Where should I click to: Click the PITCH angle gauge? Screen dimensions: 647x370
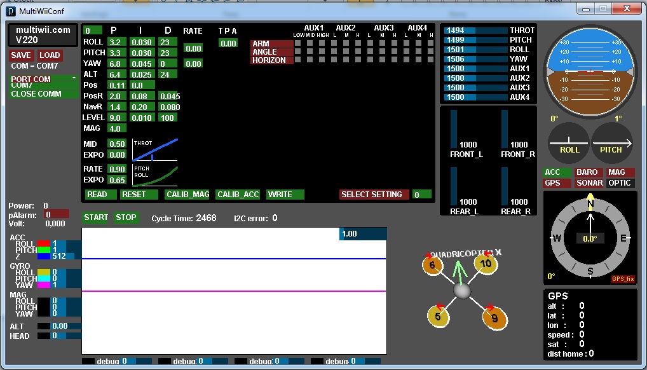coord(611,142)
